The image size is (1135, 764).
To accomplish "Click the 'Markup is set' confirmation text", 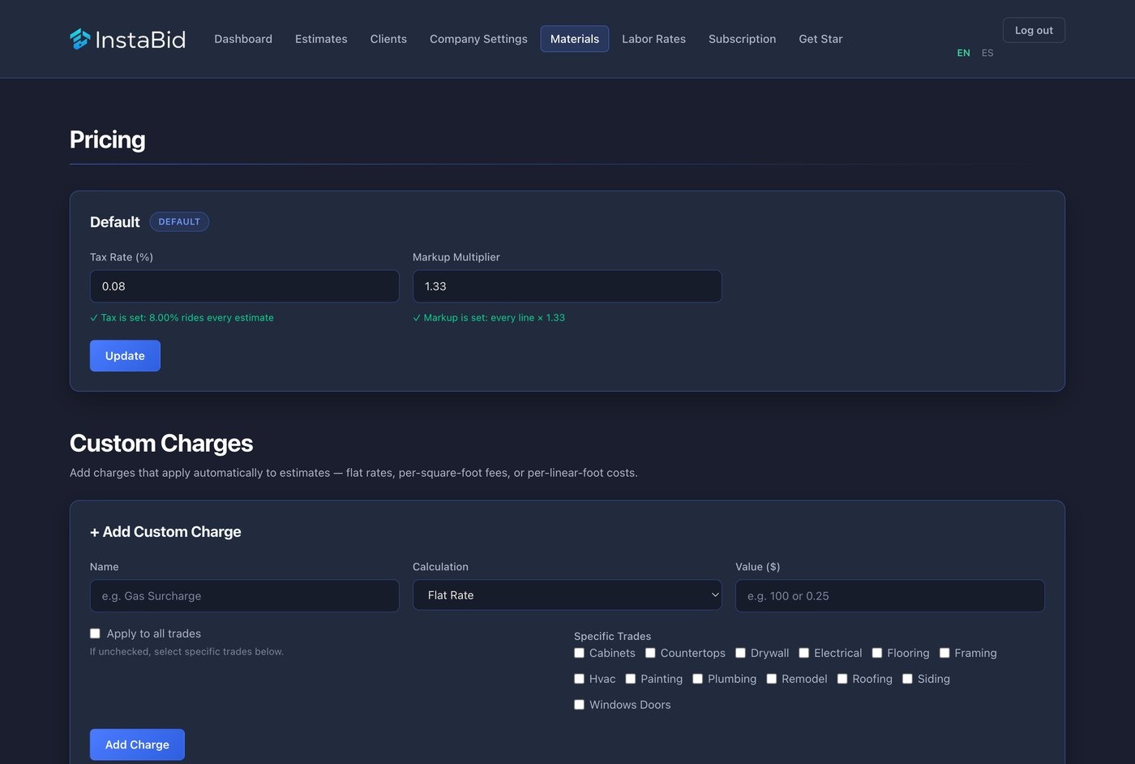I will coord(489,318).
